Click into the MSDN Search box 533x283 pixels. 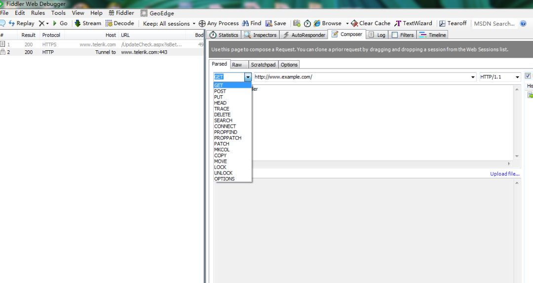(495, 24)
